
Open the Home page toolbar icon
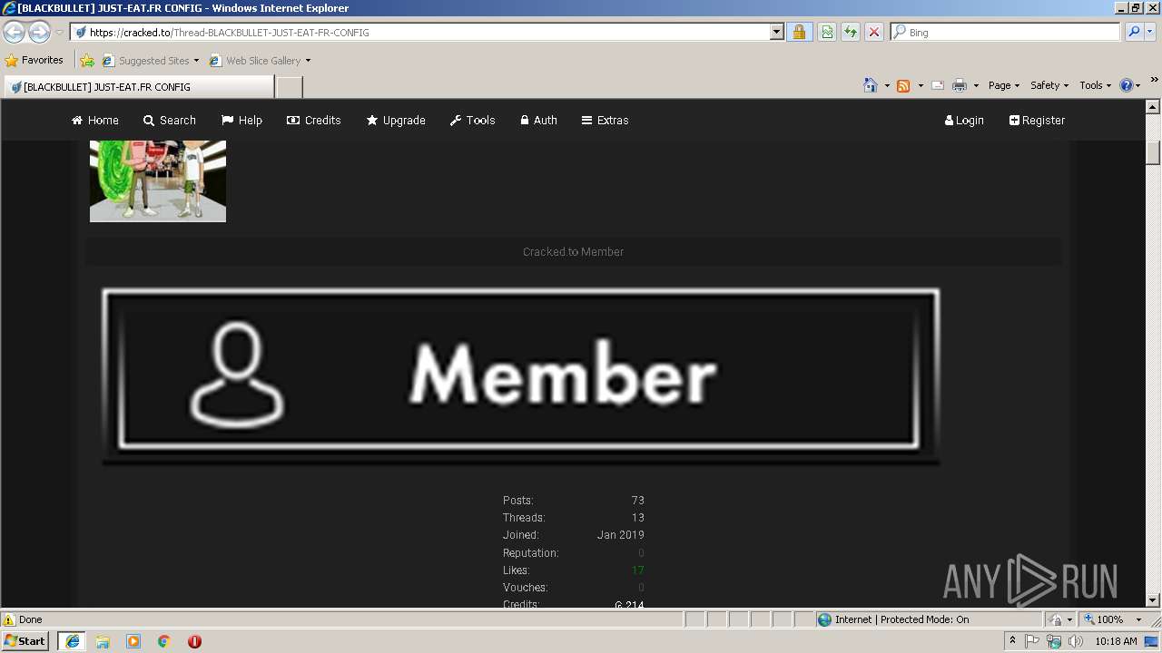point(871,85)
